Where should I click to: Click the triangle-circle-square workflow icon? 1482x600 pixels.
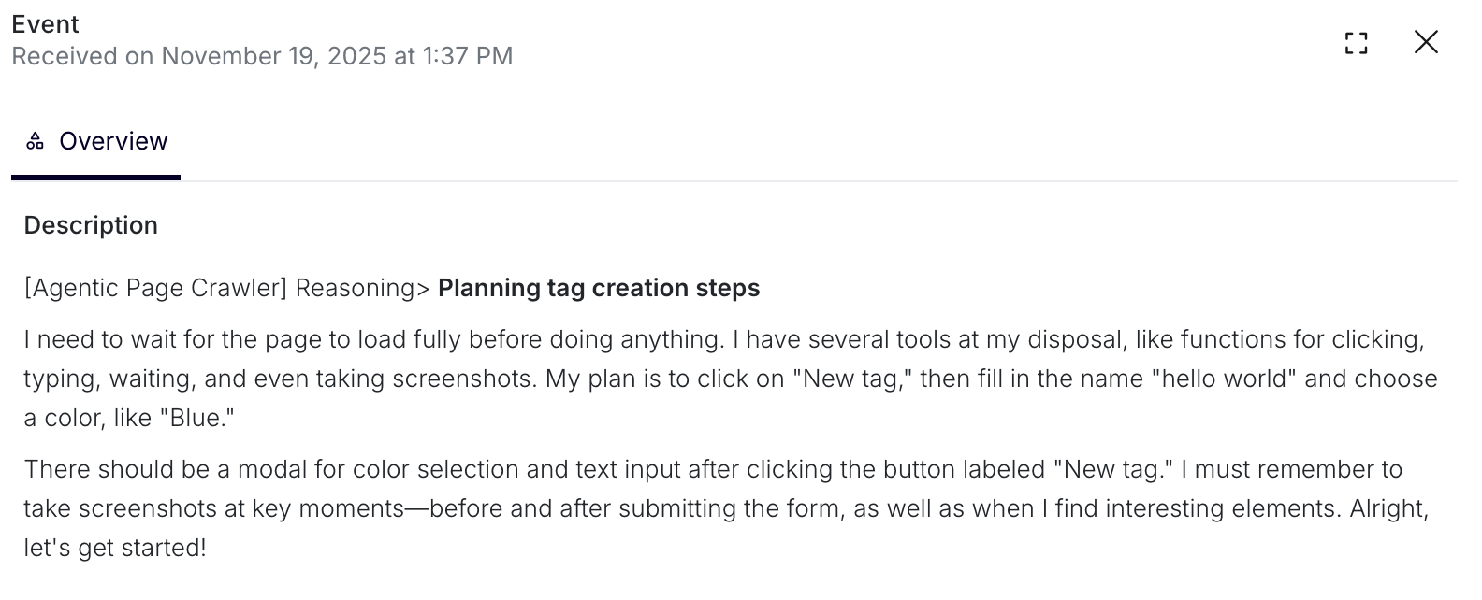[35, 141]
